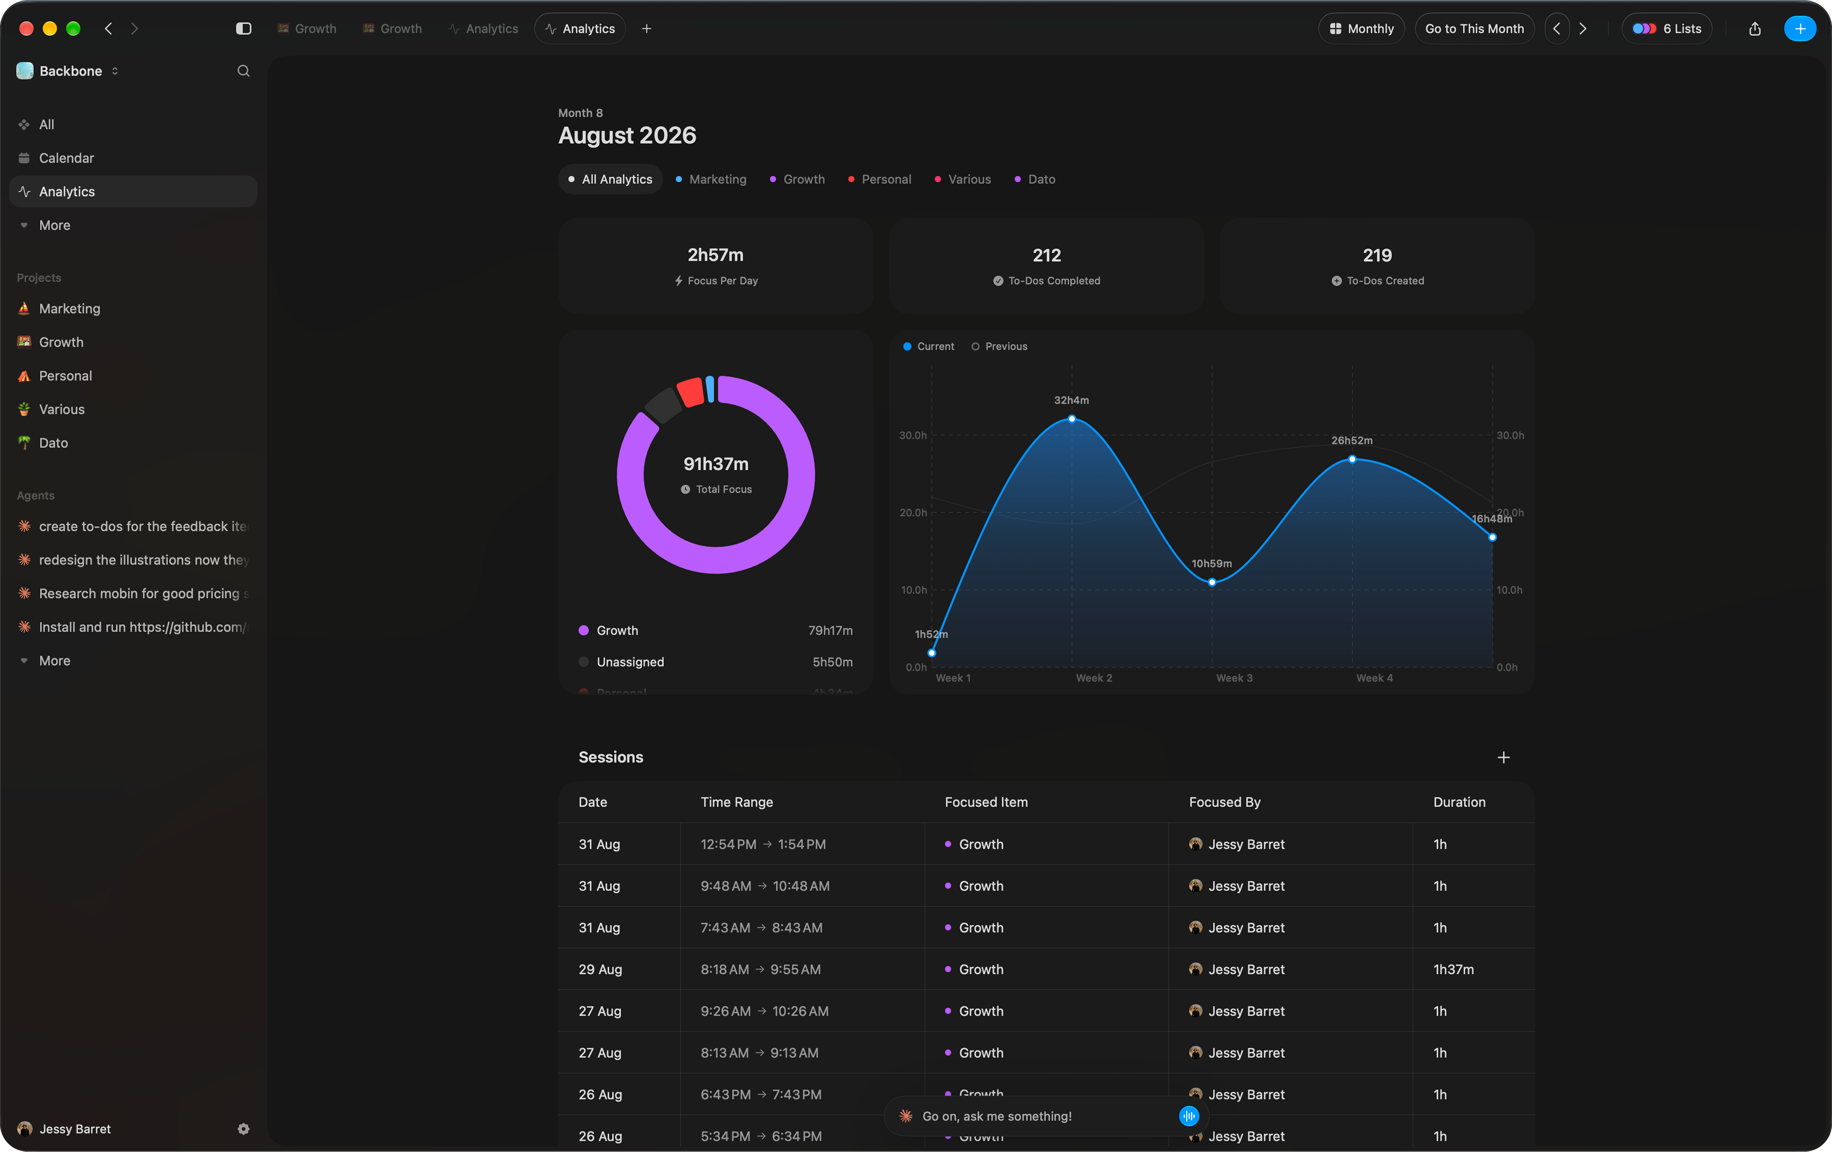Toggle the Previous series in chart legend
The width and height of the screenshot is (1832, 1152).
pyautogui.click(x=999, y=346)
